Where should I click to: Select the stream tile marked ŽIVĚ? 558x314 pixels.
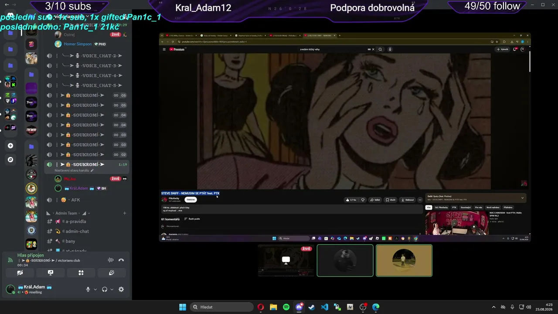(x=286, y=260)
